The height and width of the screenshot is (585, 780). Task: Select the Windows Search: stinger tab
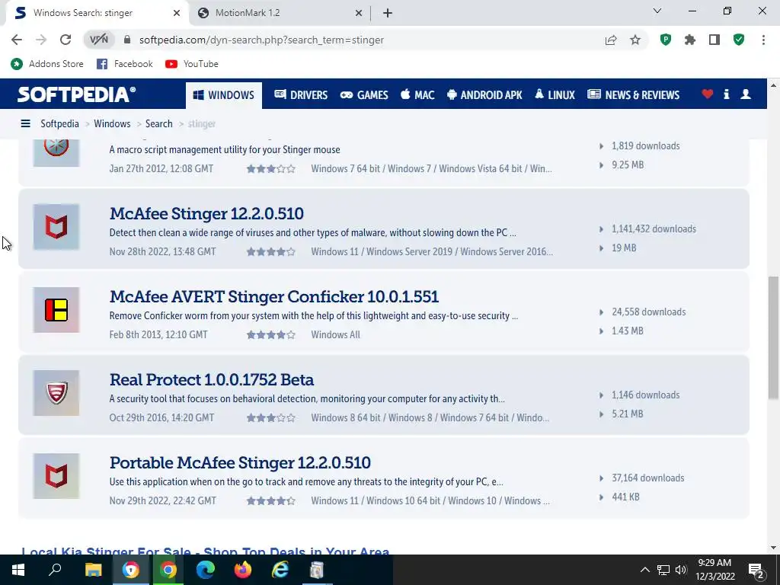[97, 13]
